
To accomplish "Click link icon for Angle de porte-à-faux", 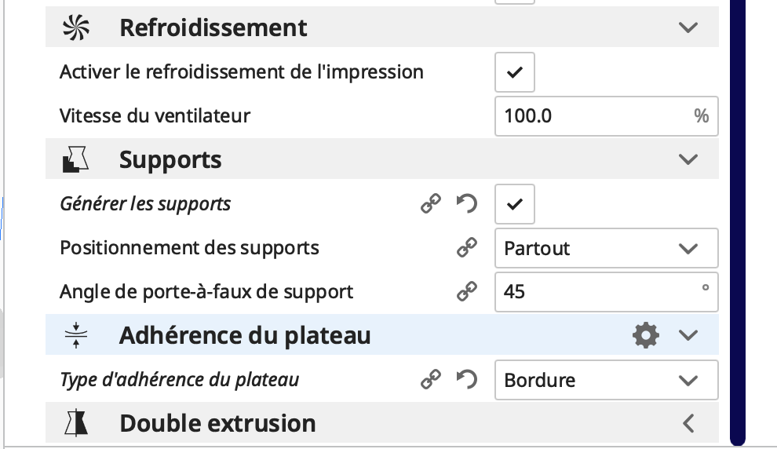I will click(467, 292).
